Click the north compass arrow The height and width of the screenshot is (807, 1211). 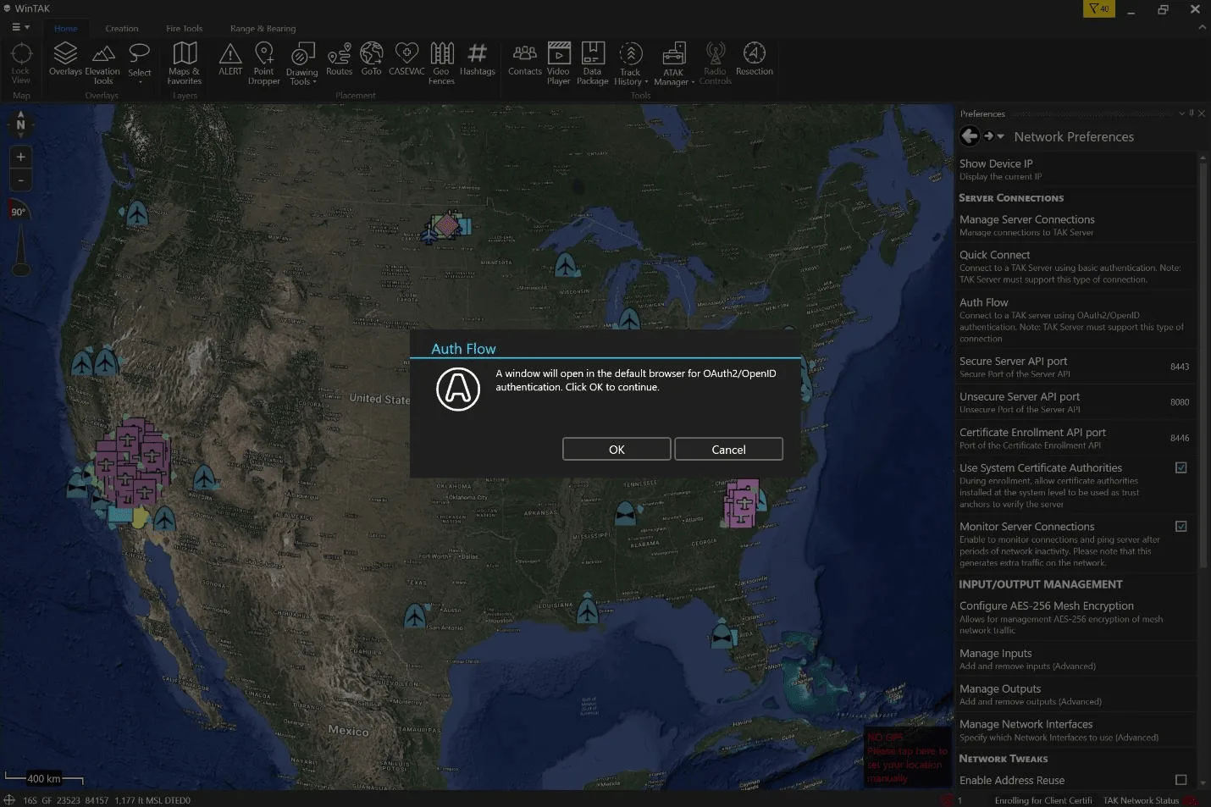(20, 124)
